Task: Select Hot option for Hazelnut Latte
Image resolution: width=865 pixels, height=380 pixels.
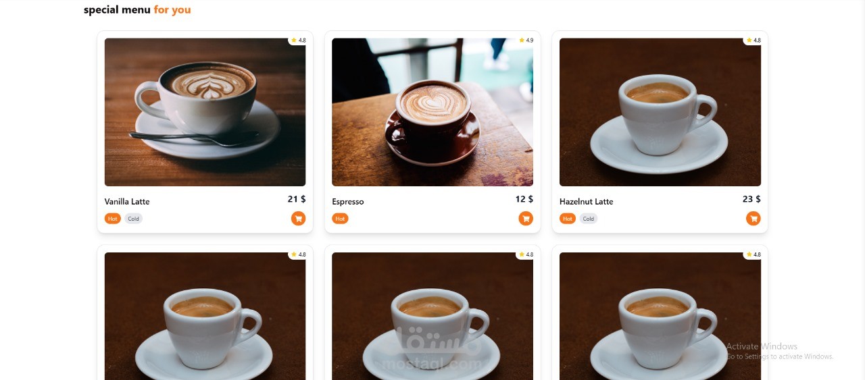Action: tap(568, 219)
